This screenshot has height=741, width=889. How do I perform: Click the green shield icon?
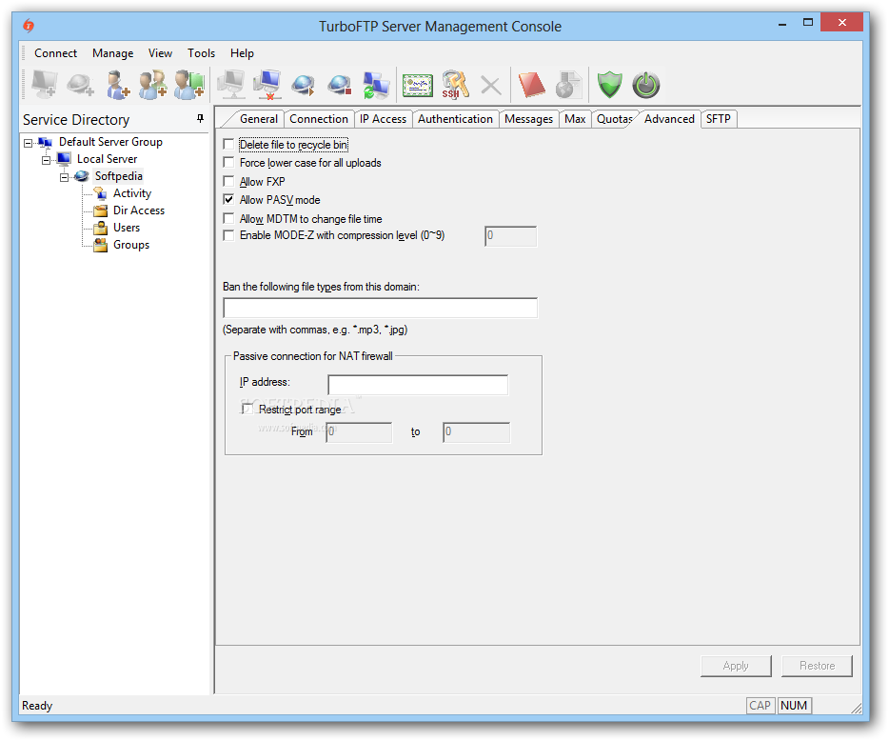coord(609,85)
